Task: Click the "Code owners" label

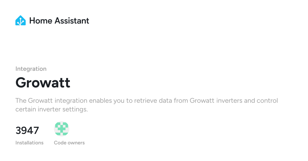Action: (x=69, y=143)
